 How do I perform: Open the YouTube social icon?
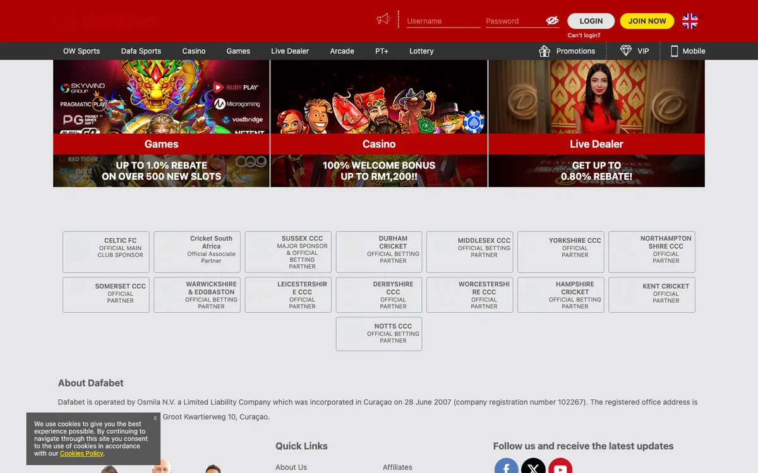(x=560, y=467)
